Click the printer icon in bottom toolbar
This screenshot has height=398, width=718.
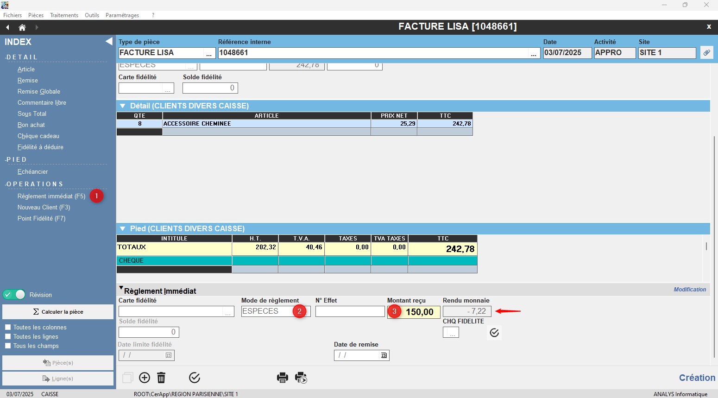coord(283,378)
